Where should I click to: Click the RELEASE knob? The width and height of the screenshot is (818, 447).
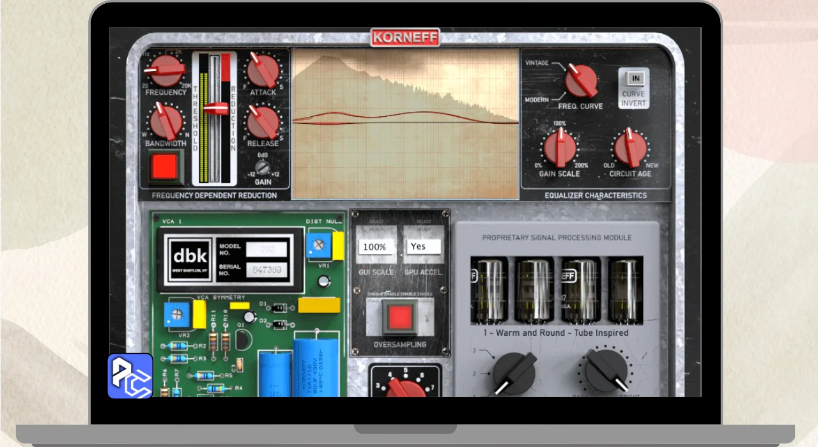point(263,122)
